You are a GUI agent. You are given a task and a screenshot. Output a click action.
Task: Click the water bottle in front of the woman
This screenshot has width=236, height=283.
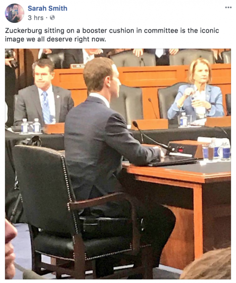(184, 119)
